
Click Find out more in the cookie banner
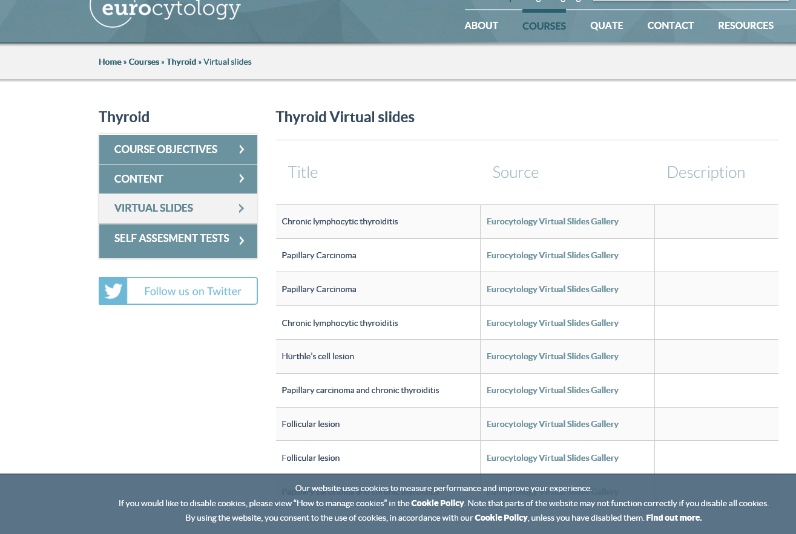click(x=674, y=518)
